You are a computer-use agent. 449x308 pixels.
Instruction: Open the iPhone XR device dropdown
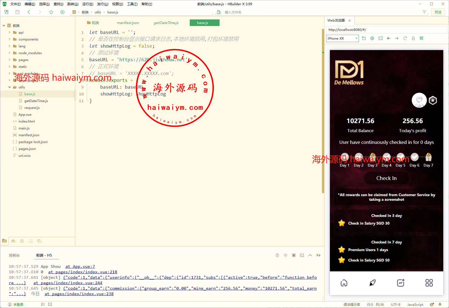[x=342, y=38]
